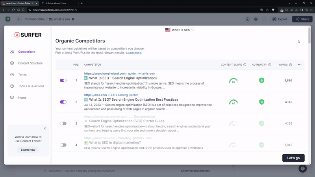Open the Notes sidebar section
The image size is (315, 177).
point(22,98)
